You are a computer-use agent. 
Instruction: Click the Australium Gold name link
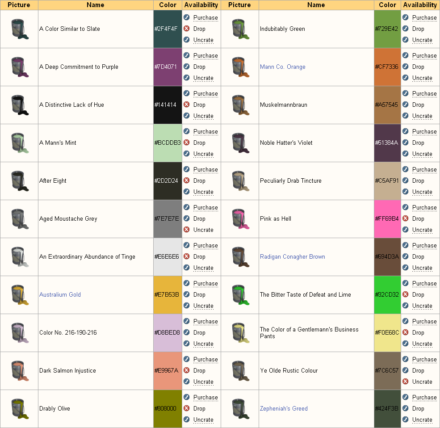[x=60, y=295]
